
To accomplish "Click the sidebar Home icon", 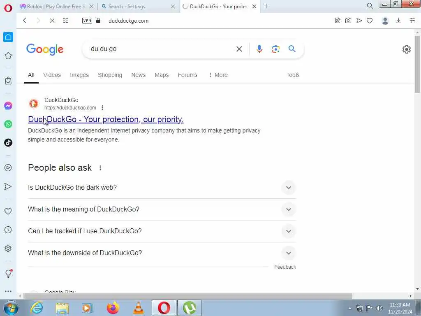I will (8, 37).
